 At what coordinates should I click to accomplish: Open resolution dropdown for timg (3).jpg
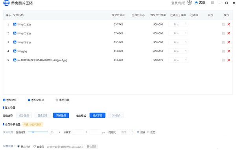[x=178, y=42]
